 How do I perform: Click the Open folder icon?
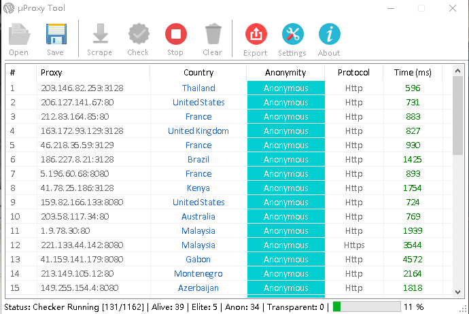[19, 34]
